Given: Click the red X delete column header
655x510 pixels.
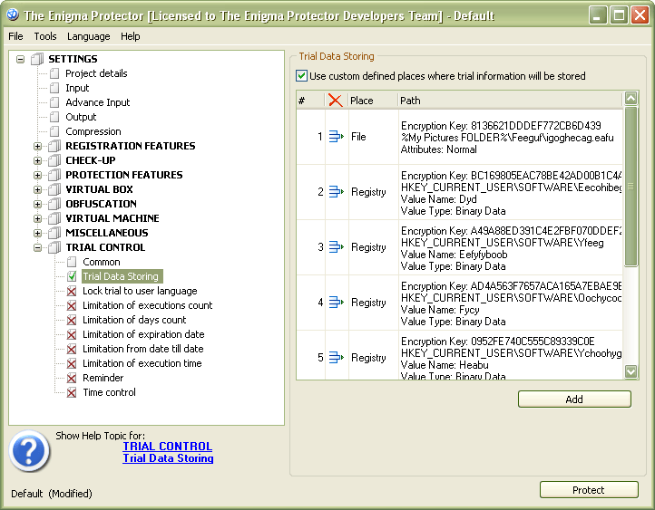Looking at the screenshot, I should (x=335, y=100).
